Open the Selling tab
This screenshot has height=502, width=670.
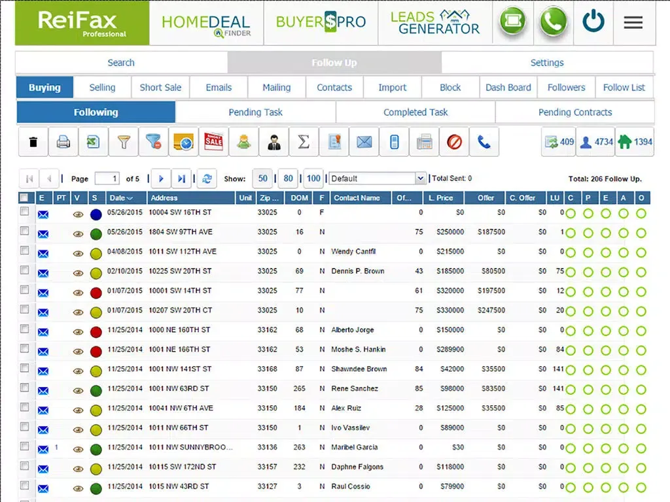tap(102, 88)
